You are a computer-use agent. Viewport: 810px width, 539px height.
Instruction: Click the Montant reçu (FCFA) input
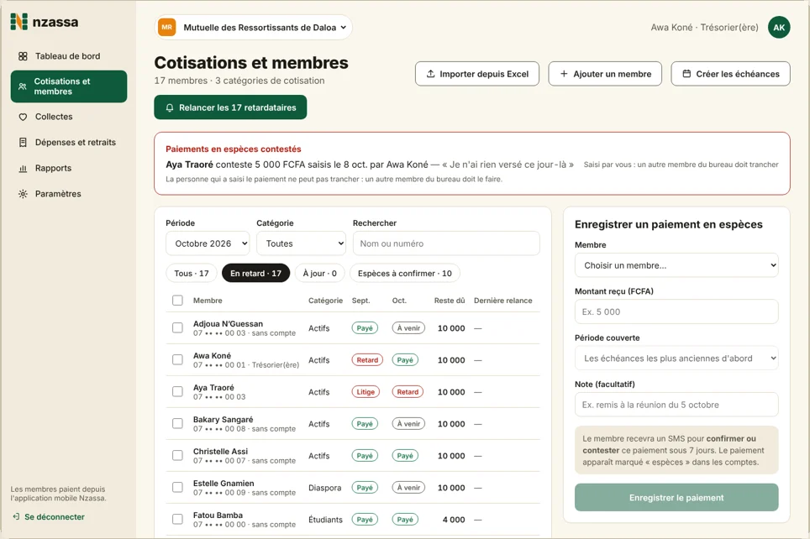point(676,311)
